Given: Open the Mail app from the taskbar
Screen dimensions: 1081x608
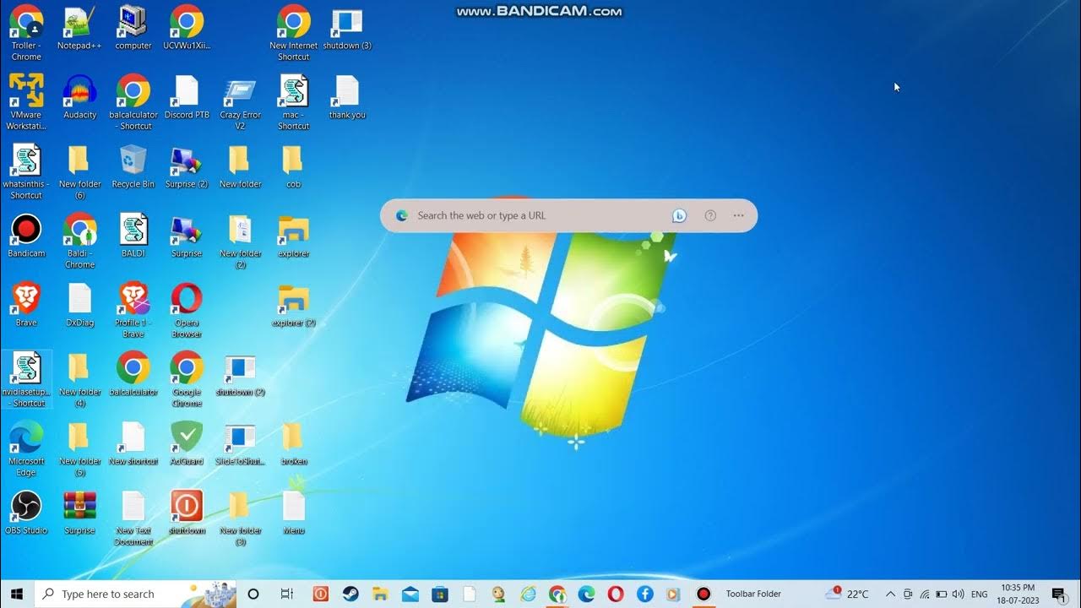Looking at the screenshot, I should pos(410,594).
